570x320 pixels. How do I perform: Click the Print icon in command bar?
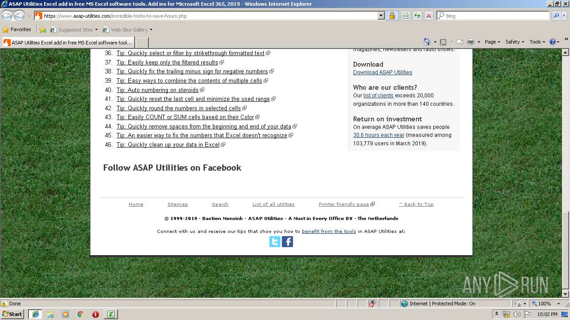470,42
